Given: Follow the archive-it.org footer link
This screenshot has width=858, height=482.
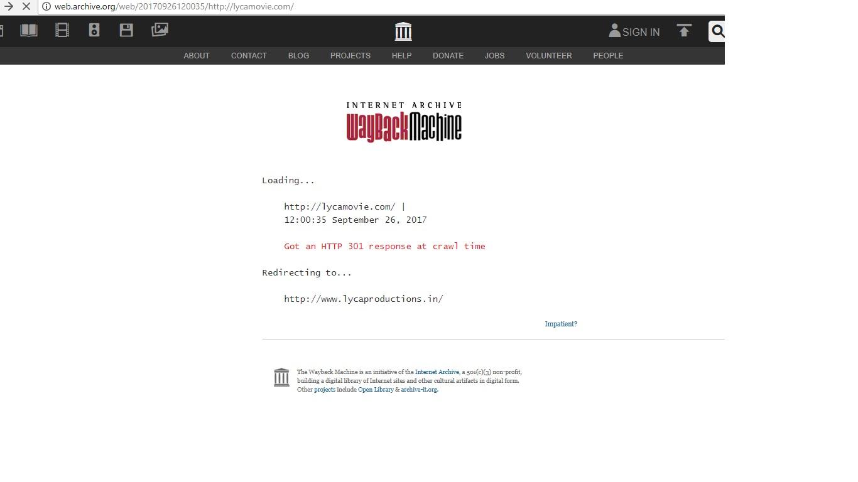Looking at the screenshot, I should (x=419, y=390).
